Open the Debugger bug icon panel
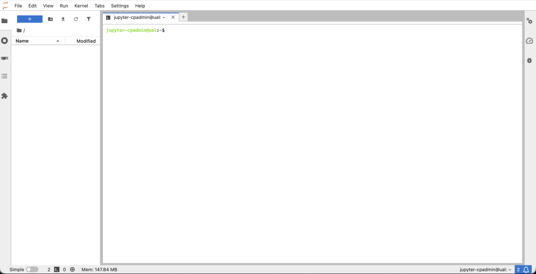The width and height of the screenshot is (536, 274). click(x=529, y=60)
